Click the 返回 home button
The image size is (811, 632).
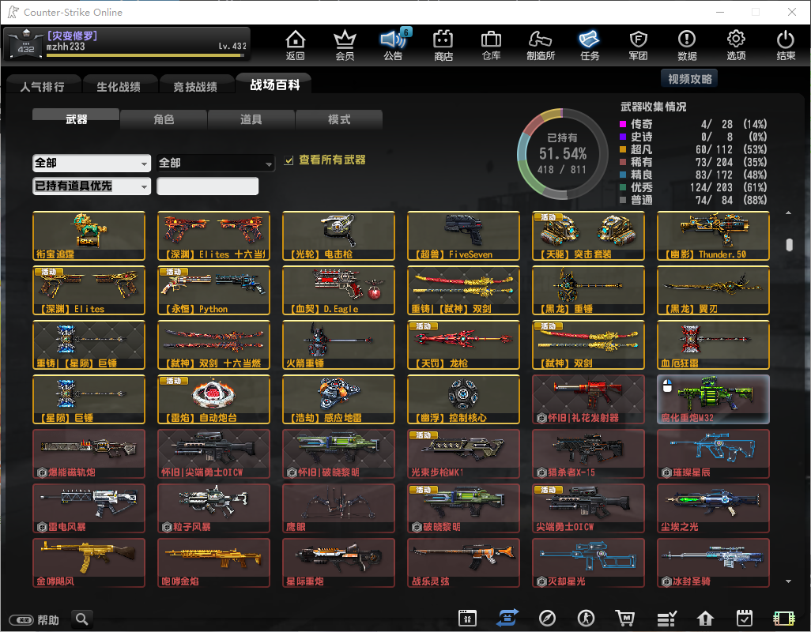click(x=296, y=45)
